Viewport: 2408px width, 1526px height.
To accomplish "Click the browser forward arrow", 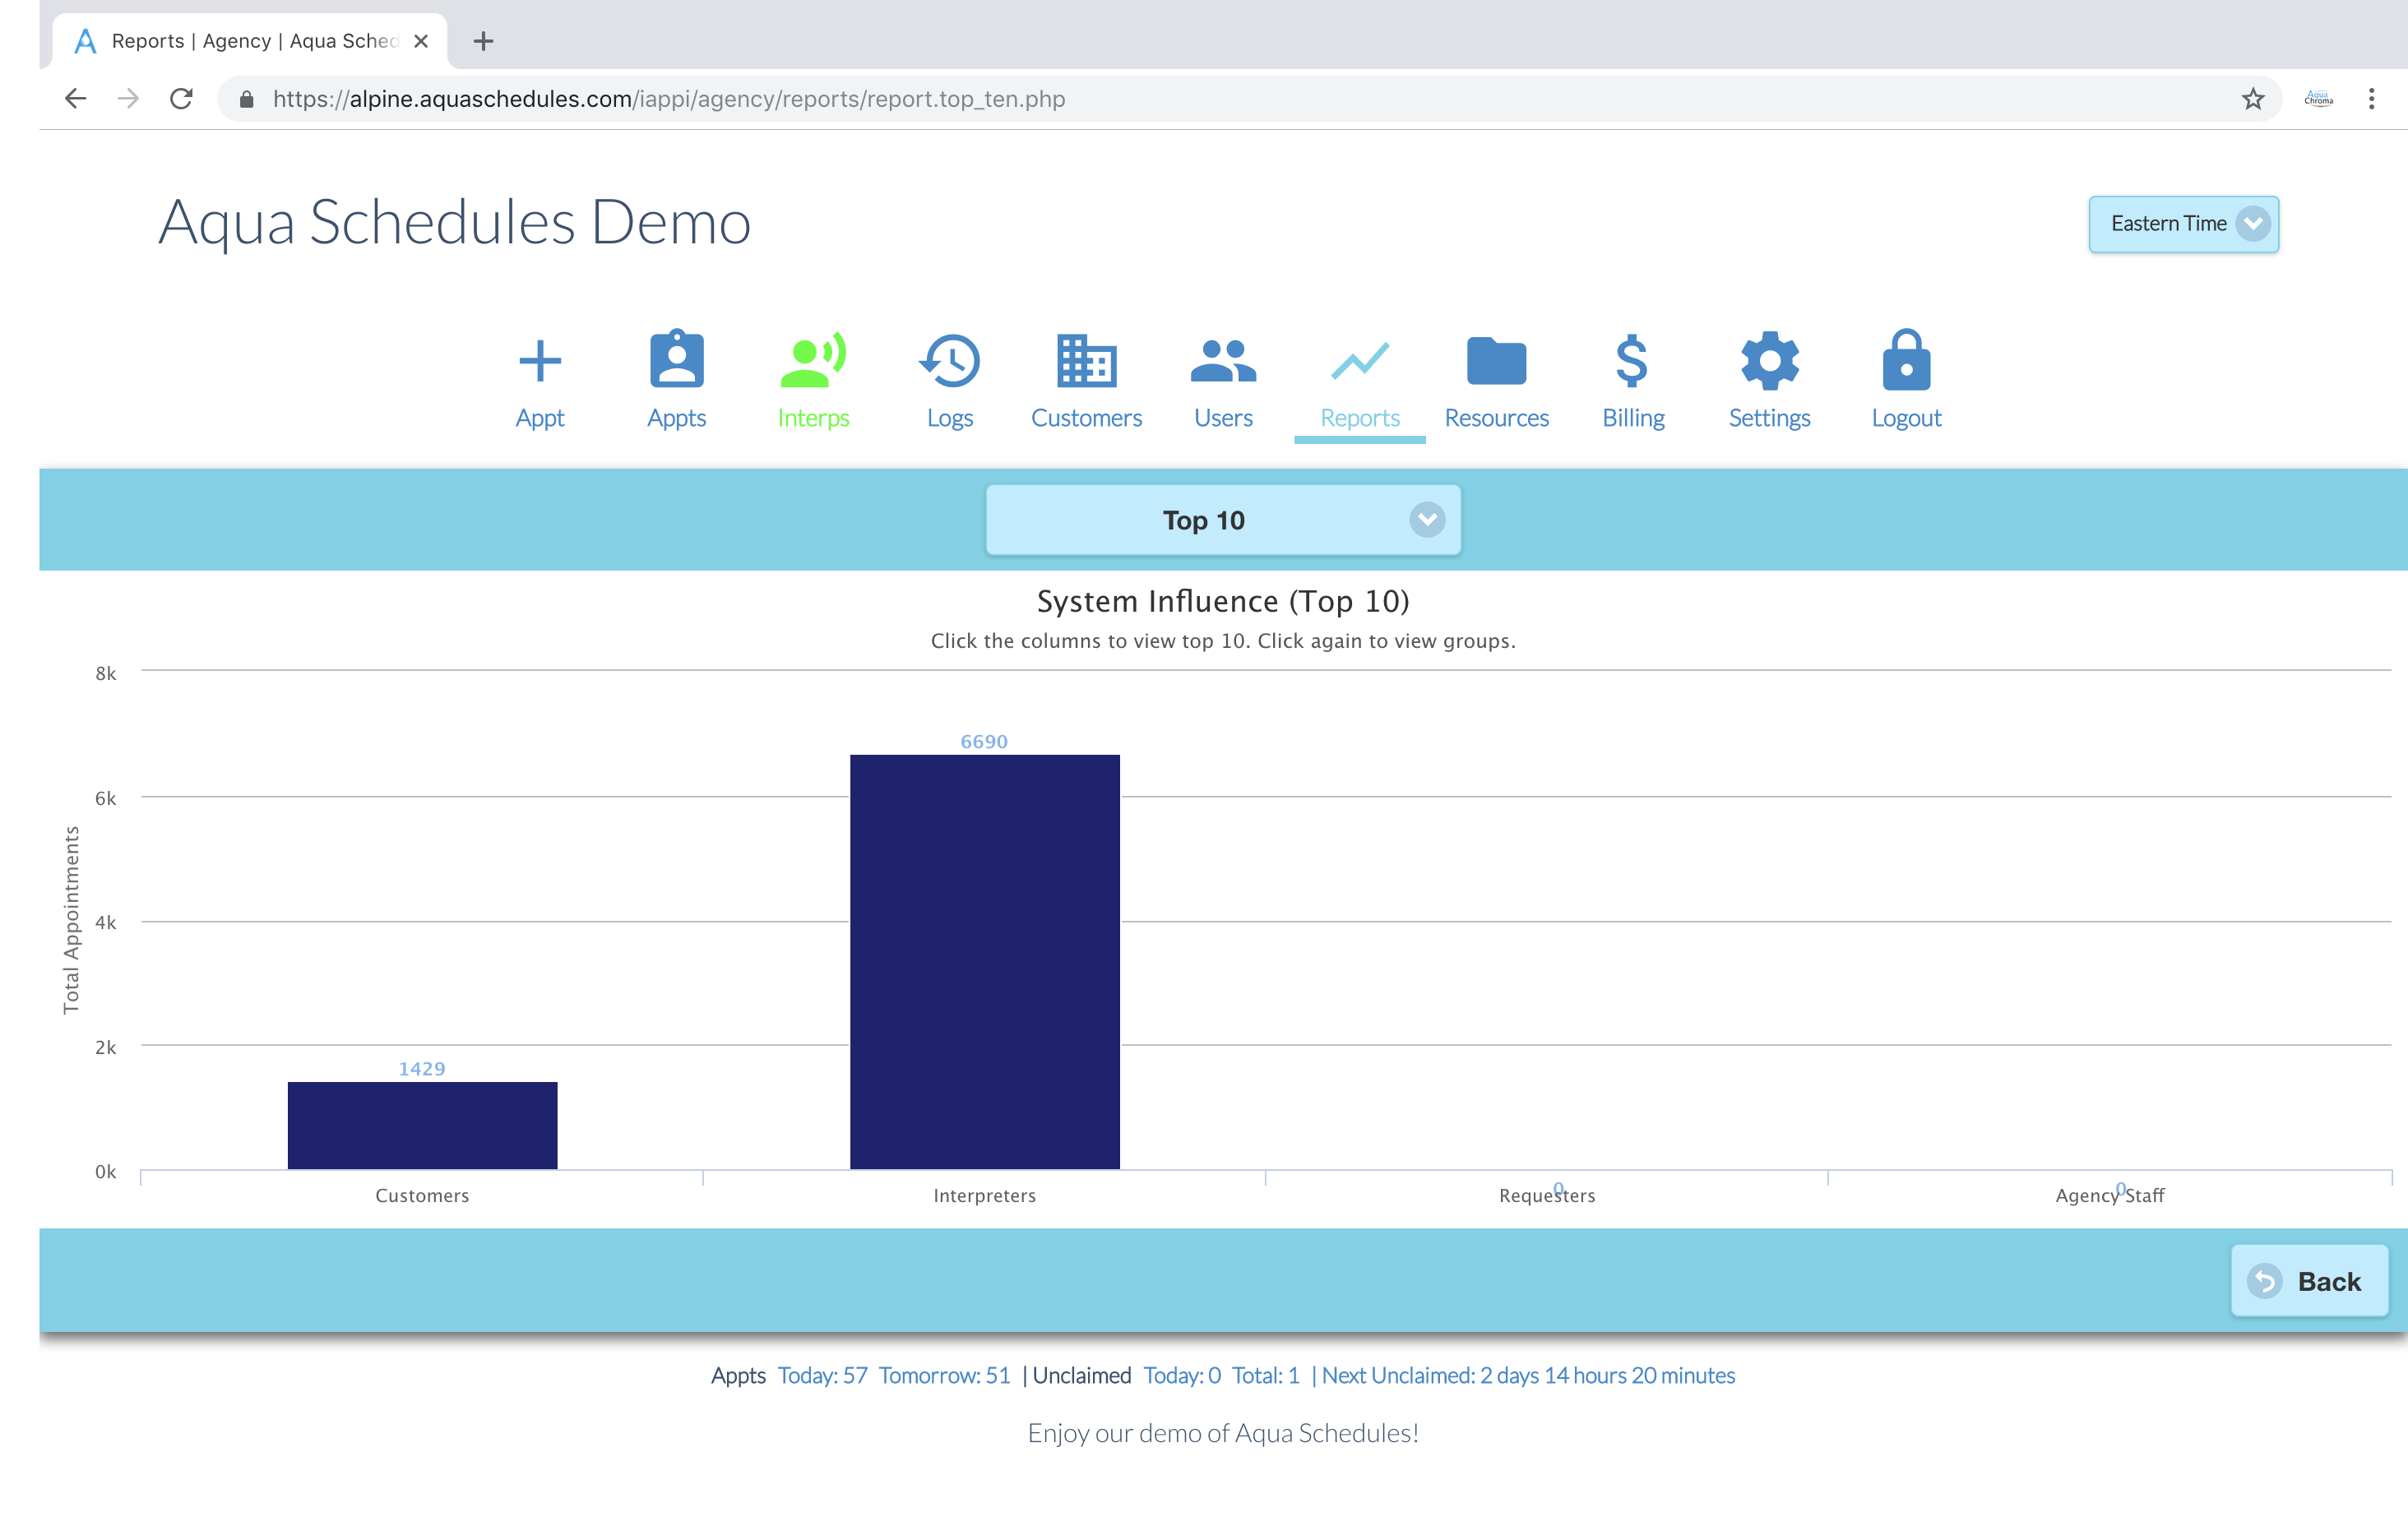I will click(x=128, y=99).
